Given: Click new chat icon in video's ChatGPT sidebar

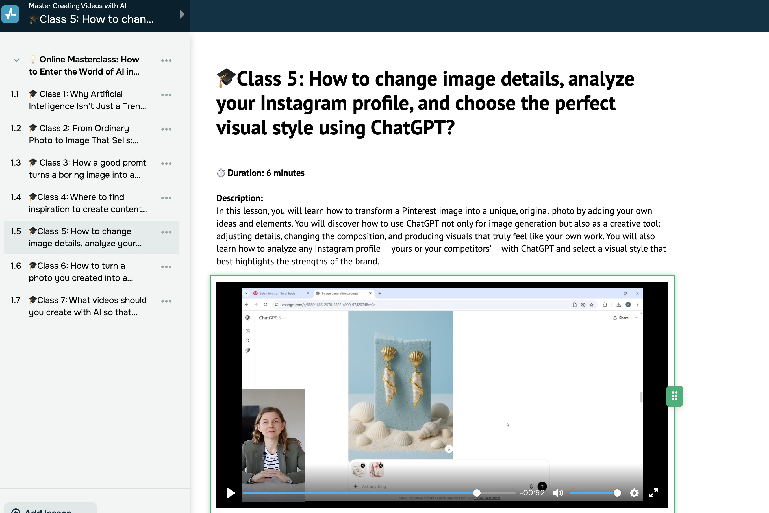Looking at the screenshot, I should 247,331.
